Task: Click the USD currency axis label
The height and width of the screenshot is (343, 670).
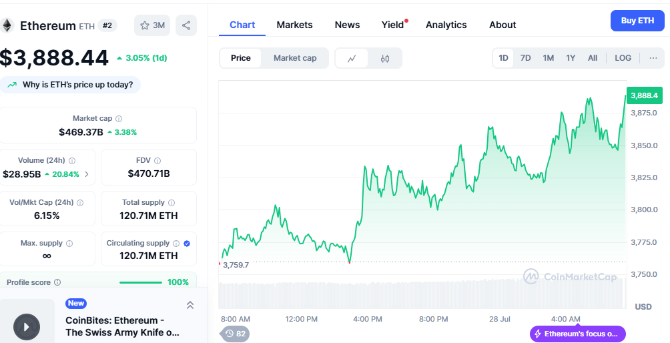Action: 643,307
